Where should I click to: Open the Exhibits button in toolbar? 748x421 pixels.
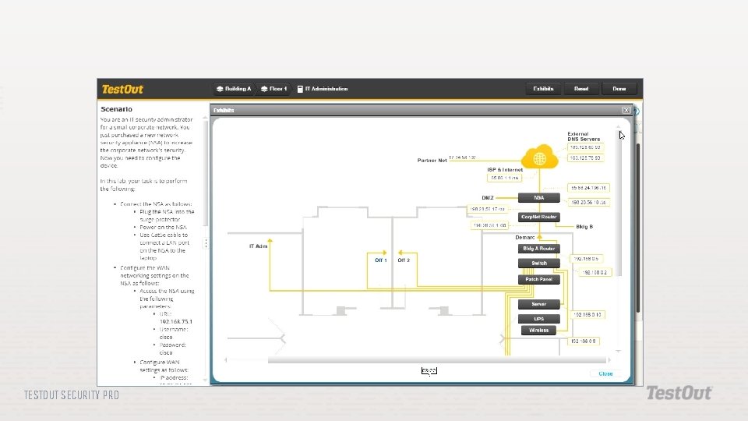(543, 89)
